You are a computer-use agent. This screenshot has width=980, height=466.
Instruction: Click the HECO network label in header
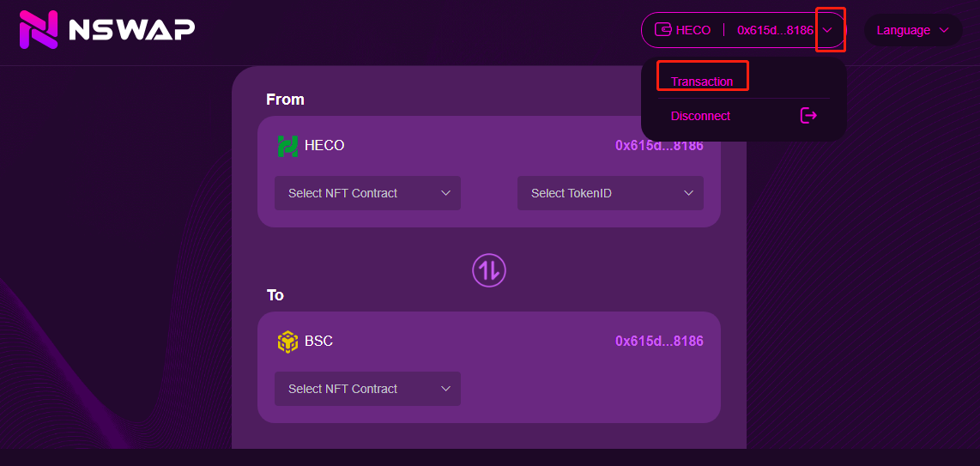[693, 30]
